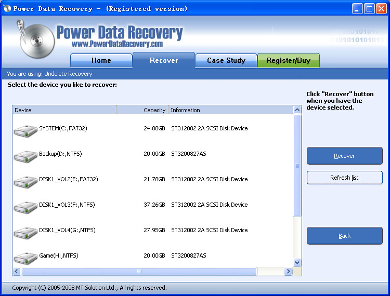Click SCSI Disk Device info in DISK1_VOL3 row

click(210, 205)
